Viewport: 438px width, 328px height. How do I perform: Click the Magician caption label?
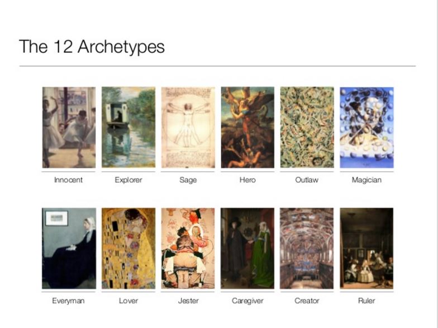click(366, 180)
